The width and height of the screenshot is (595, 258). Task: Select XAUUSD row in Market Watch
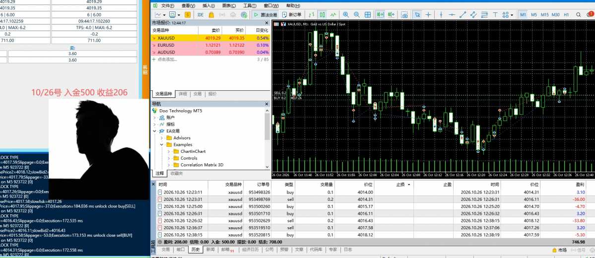210,38
